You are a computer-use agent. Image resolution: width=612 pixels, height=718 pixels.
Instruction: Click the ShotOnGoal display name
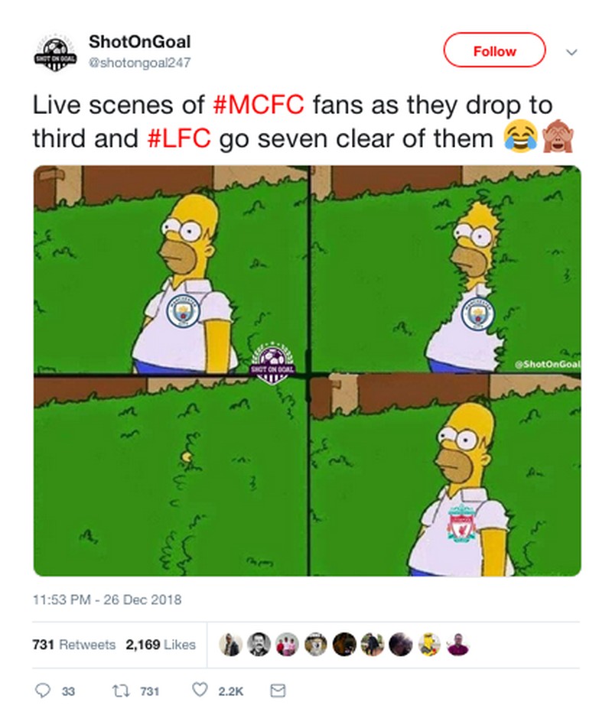pyautogui.click(x=139, y=41)
